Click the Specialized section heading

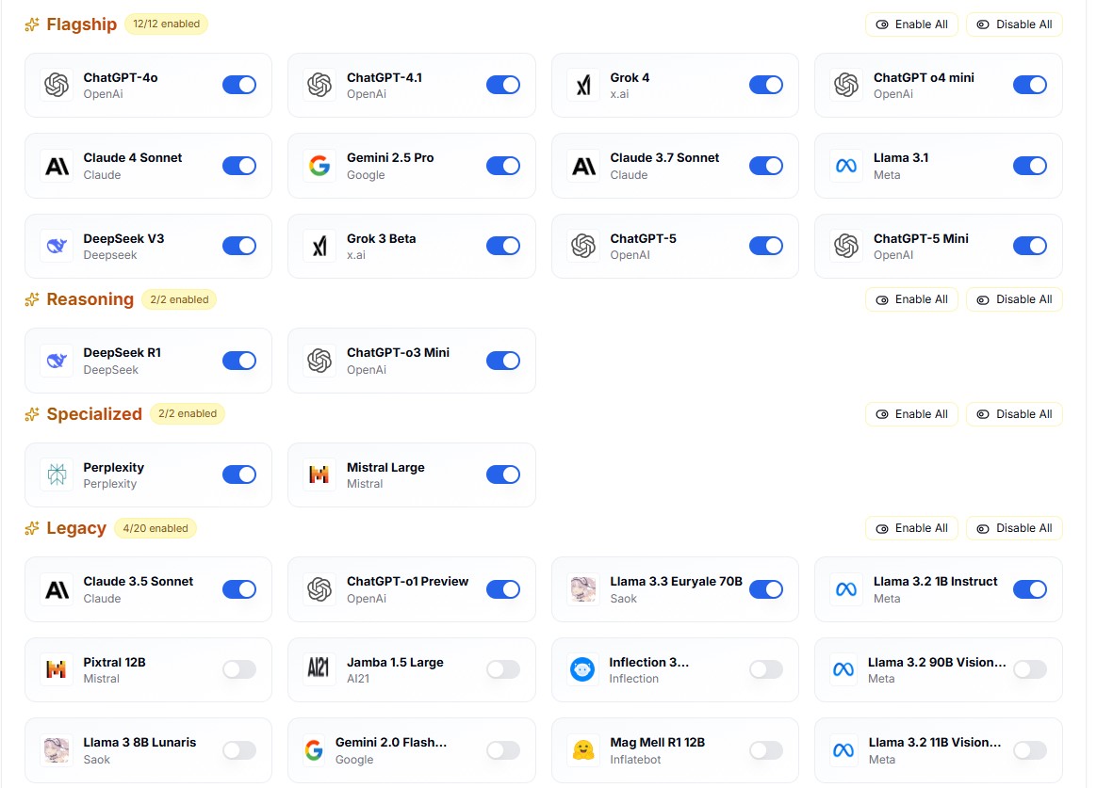pos(94,414)
